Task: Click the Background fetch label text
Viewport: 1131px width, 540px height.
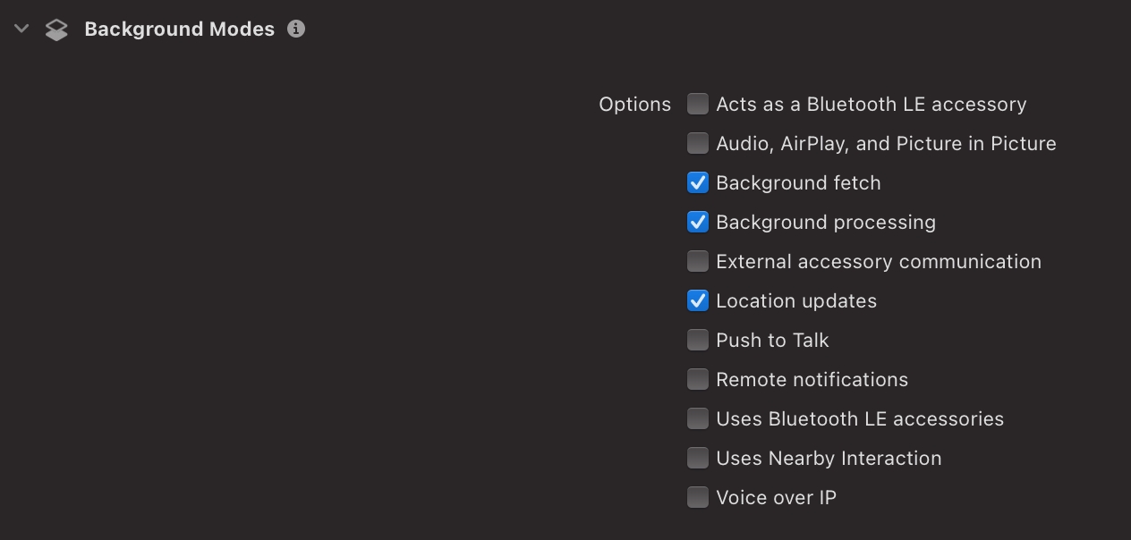Action: (798, 182)
